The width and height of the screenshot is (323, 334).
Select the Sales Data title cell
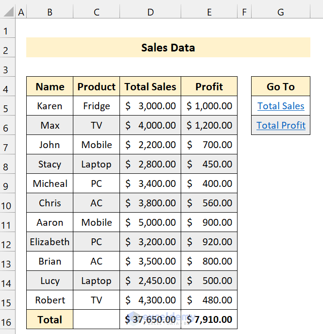click(x=168, y=48)
